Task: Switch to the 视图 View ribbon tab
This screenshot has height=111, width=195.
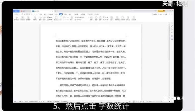Action: [x=65, y=14]
